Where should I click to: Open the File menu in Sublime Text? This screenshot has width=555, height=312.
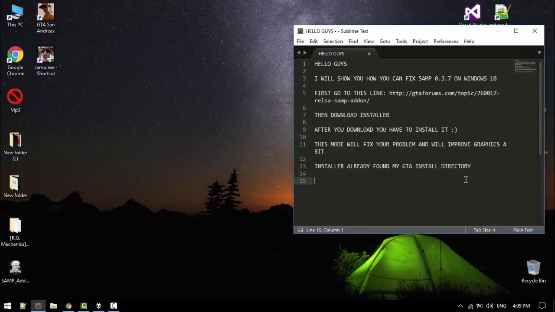coord(300,41)
